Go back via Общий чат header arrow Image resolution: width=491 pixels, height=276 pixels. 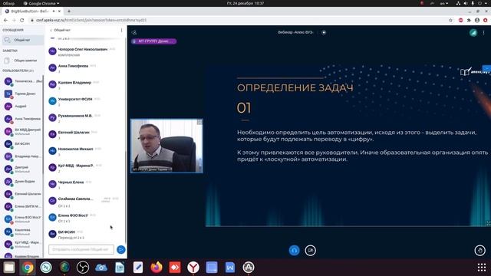(60, 31)
